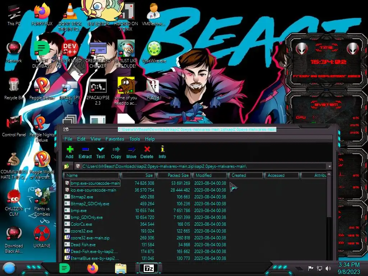Image resolution: width=368 pixels, height=276 pixels.
Task: Click the red Delete toolbar icon
Action: [147, 152]
